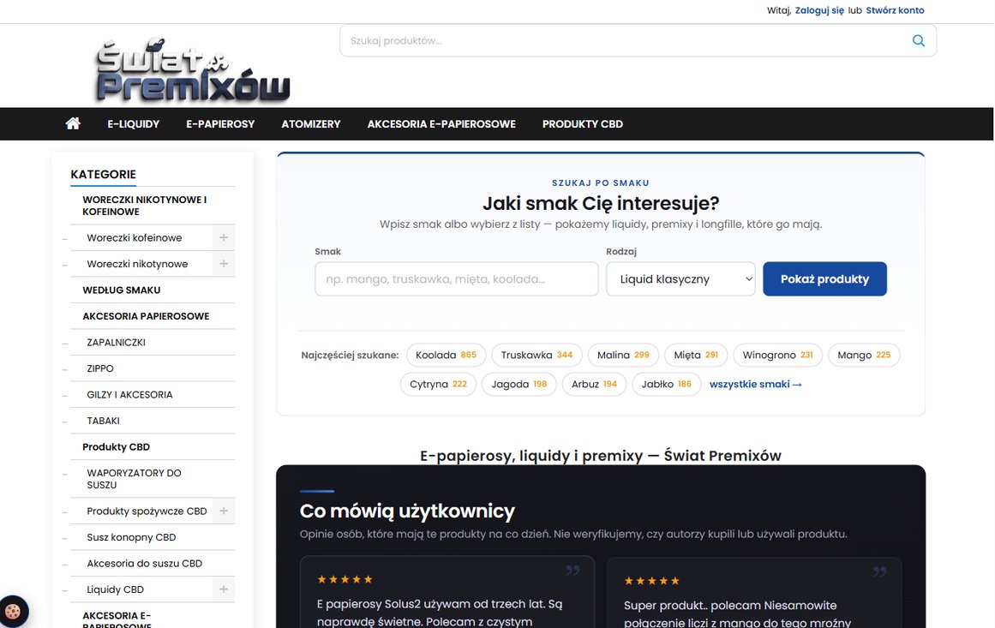Select the Mięta flavor chip
995x628 pixels.
pos(696,356)
